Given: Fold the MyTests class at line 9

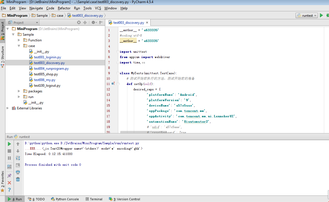Looking at the screenshot, I should coord(118,73).
